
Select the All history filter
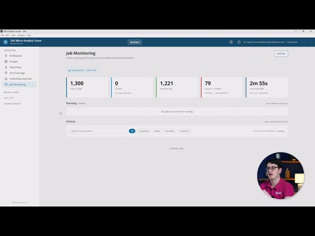[132, 131]
